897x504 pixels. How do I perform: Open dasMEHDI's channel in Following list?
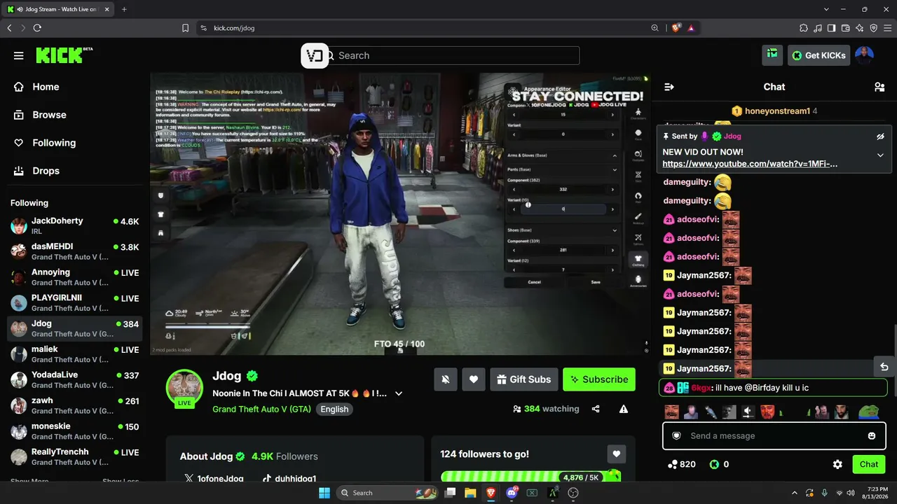point(74,251)
